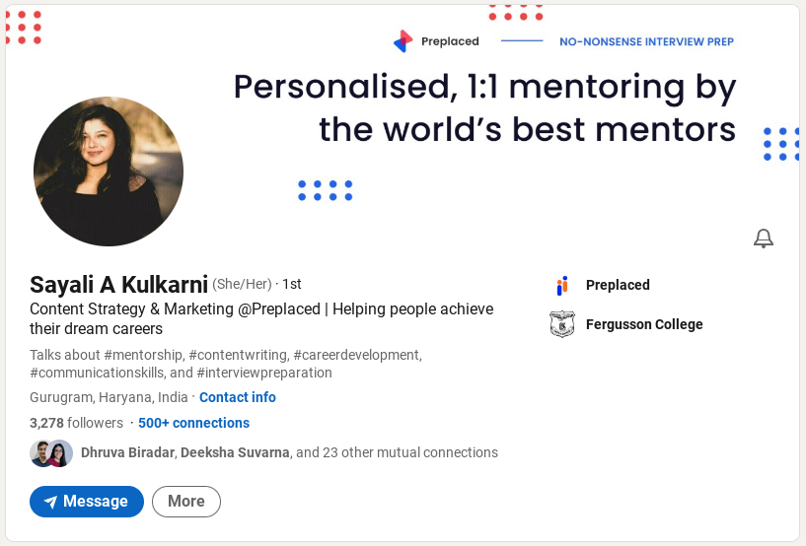
Task: Open the Contact info link
Action: (x=238, y=397)
